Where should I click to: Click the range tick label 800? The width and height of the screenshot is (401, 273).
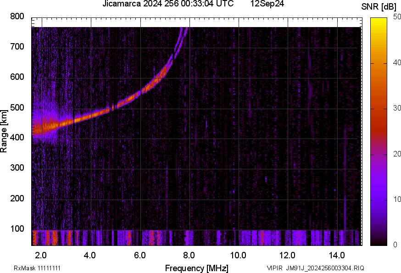[x=17, y=17]
